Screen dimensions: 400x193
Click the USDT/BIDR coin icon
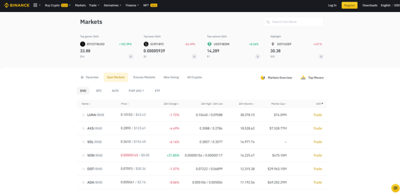(209, 44)
